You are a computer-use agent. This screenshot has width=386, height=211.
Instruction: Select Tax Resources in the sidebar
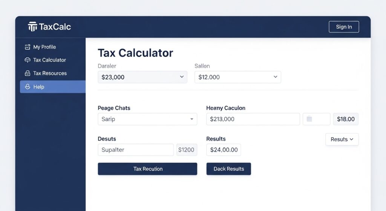coord(50,73)
